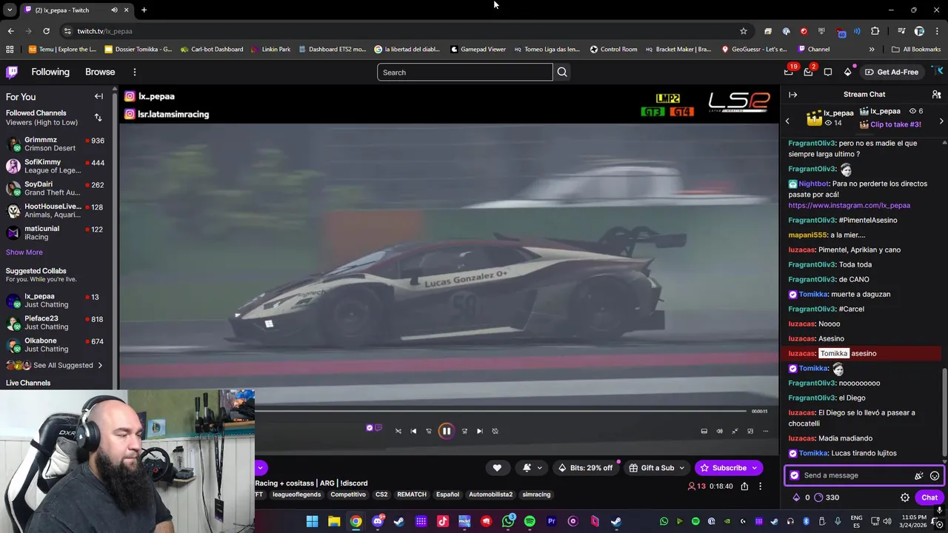Image resolution: width=948 pixels, height=533 pixels.
Task: Click the Twitch search field
Action: point(465,72)
